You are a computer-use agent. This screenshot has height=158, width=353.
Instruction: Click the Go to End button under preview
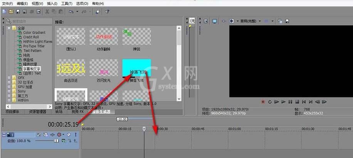point(311,102)
